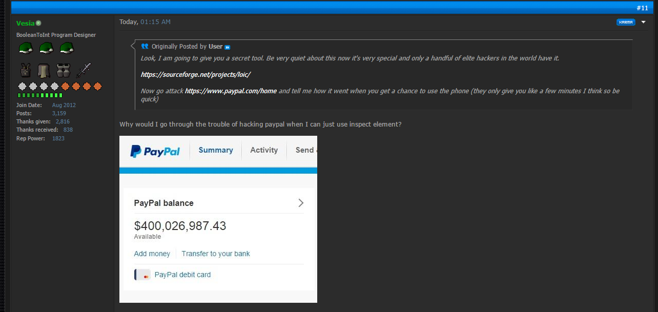Open the PayPal debit card link
The height and width of the screenshot is (312, 658).
click(x=182, y=275)
